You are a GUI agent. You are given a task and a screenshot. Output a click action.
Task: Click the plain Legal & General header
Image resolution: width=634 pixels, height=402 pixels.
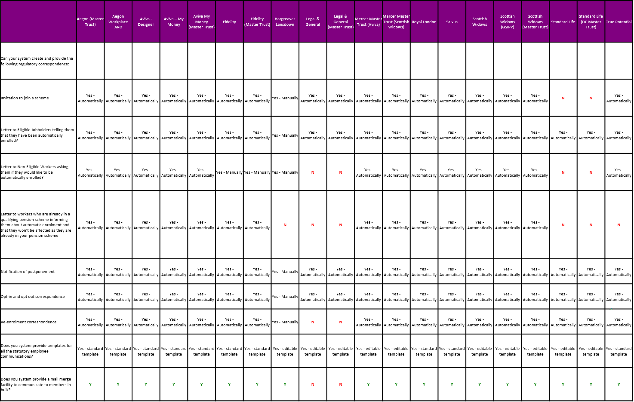click(313, 21)
